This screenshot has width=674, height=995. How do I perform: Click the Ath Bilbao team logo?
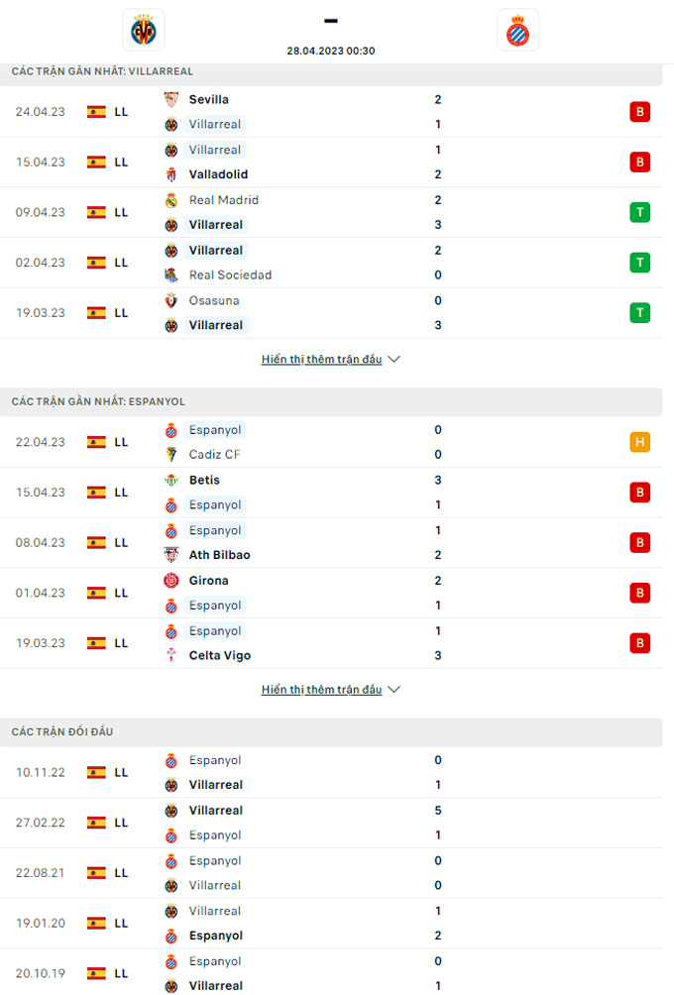(x=170, y=555)
